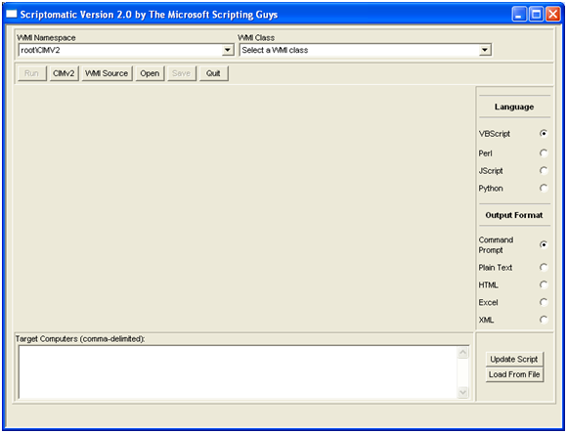Minimize the Scriptomatic window
Image resolution: width=567 pixels, height=433 pixels.
519,15
